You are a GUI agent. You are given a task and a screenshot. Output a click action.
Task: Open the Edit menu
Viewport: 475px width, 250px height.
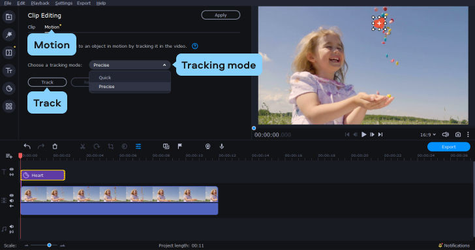point(21,3)
